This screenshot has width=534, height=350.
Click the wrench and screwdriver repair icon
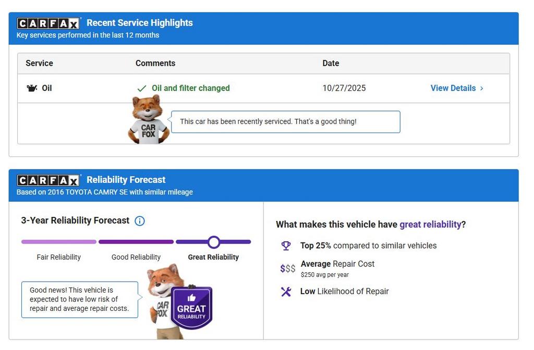(286, 292)
